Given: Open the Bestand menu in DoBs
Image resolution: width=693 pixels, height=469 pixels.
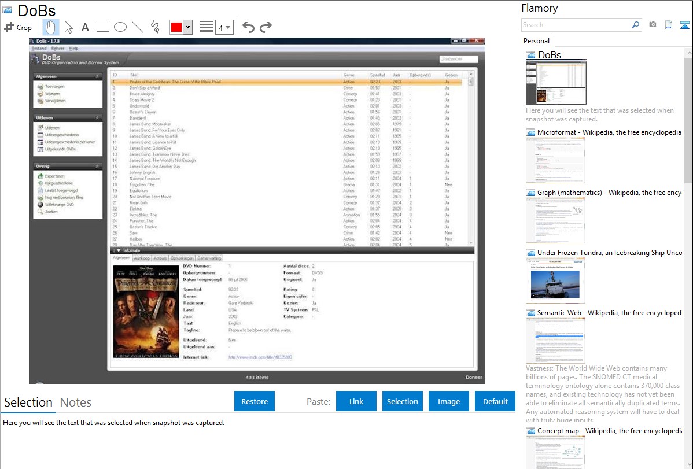Looking at the screenshot, I should click(39, 48).
